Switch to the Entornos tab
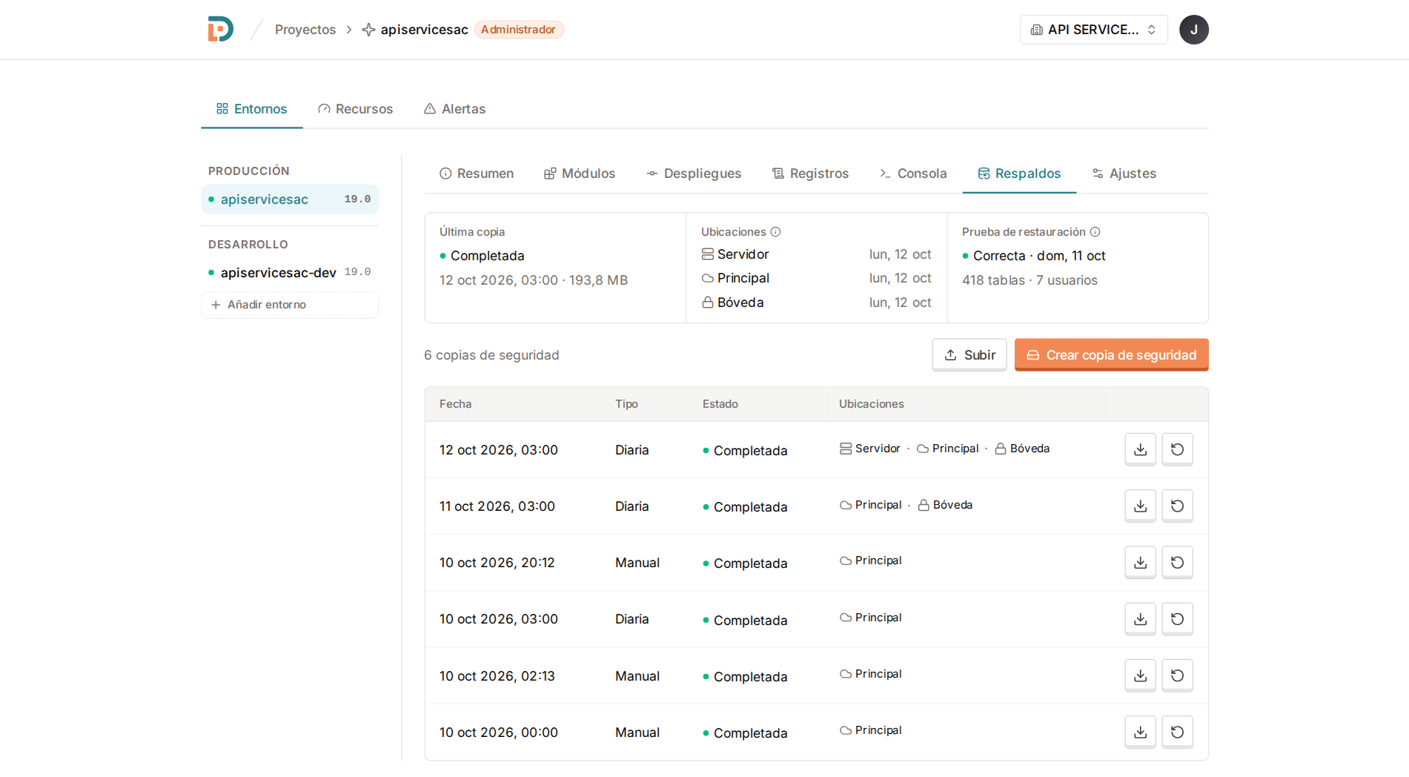1409x777 pixels. (251, 109)
